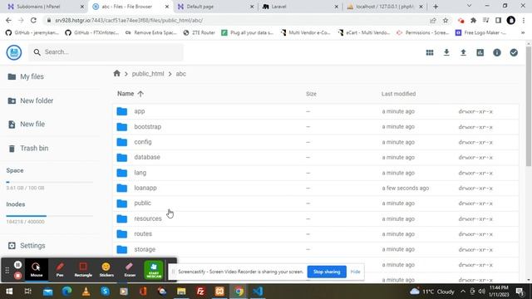The height and width of the screenshot is (299, 532).
Task: Sort files by Size column header
Action: [311, 94]
